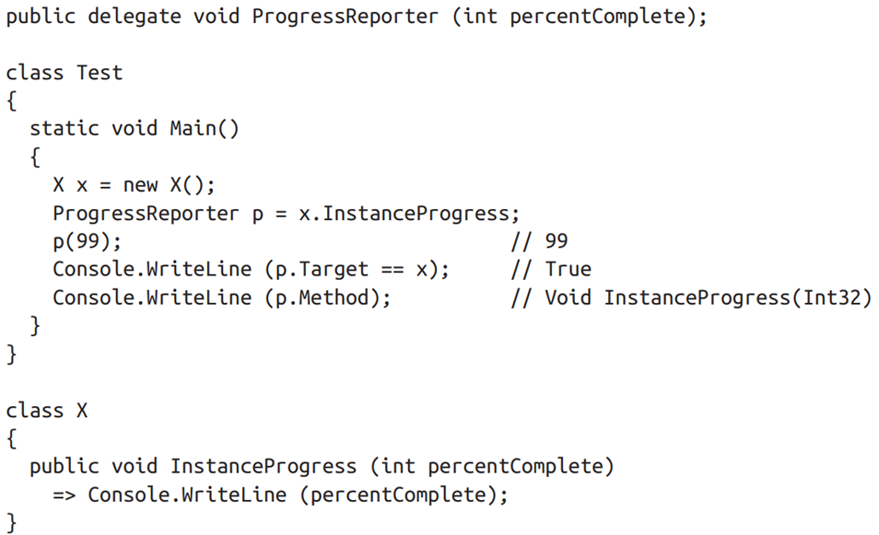Click the 'Test' class name
Viewport: 879px width, 535px height.
100,73
